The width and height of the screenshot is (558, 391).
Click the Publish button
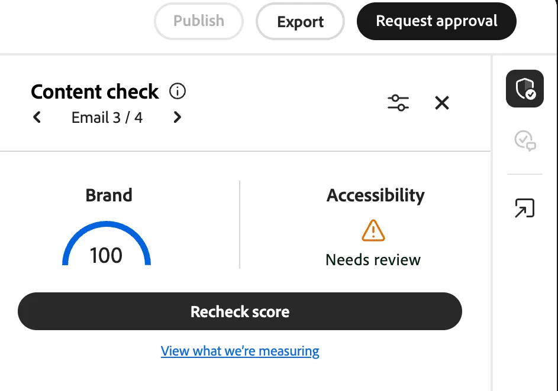coord(199,21)
